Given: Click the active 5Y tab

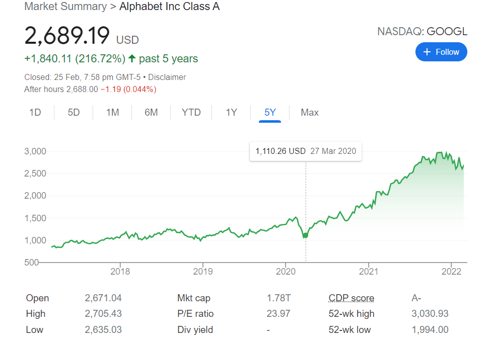Looking at the screenshot, I should point(270,112).
